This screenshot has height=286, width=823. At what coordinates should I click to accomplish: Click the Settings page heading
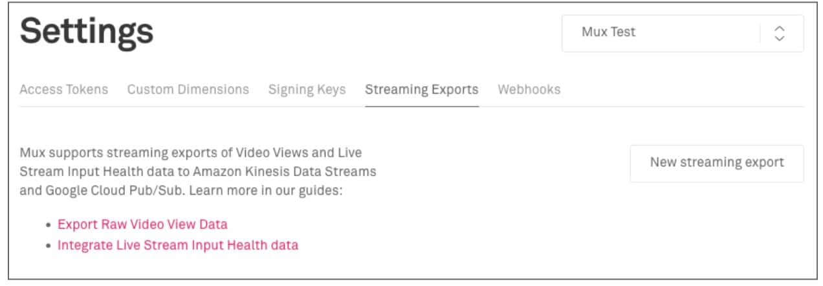[87, 32]
